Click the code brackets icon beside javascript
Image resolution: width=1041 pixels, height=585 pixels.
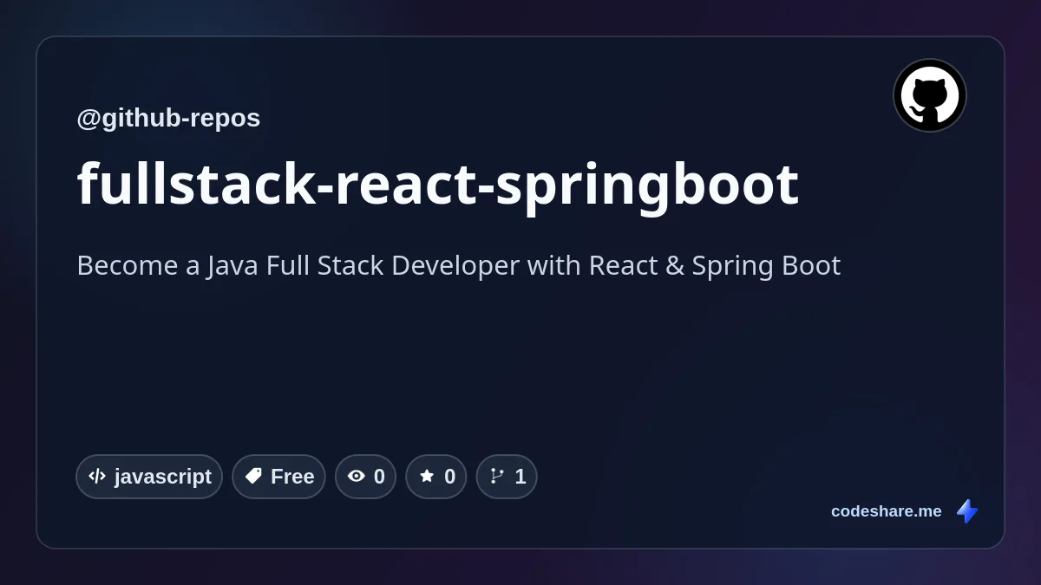click(97, 476)
